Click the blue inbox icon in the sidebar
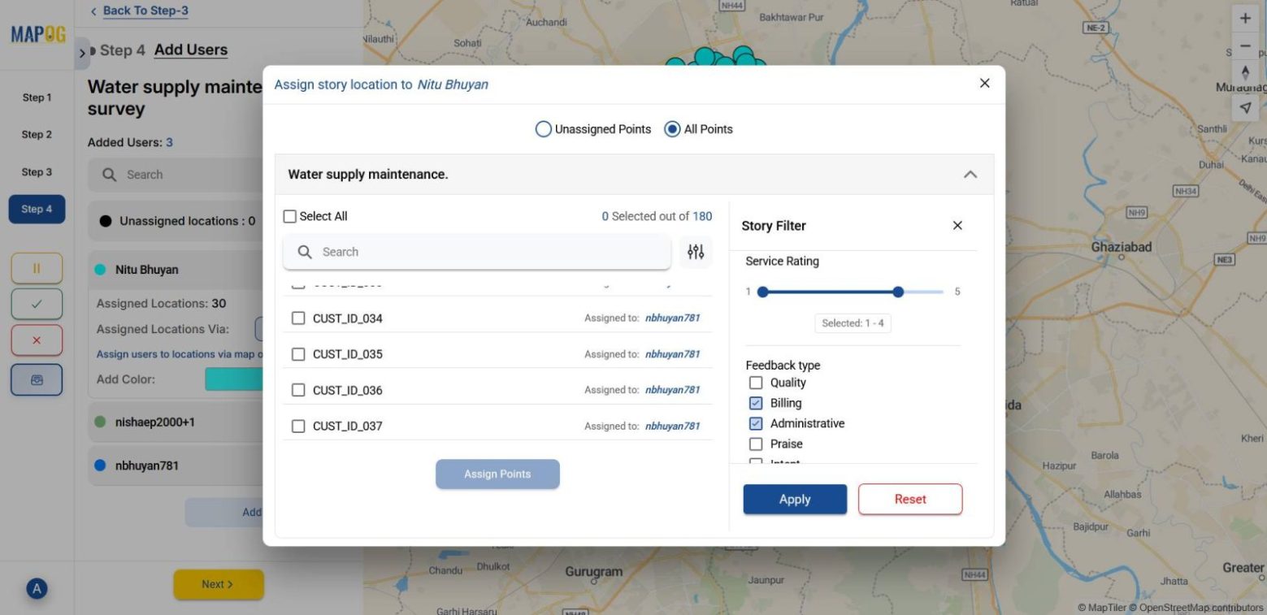 (x=37, y=379)
